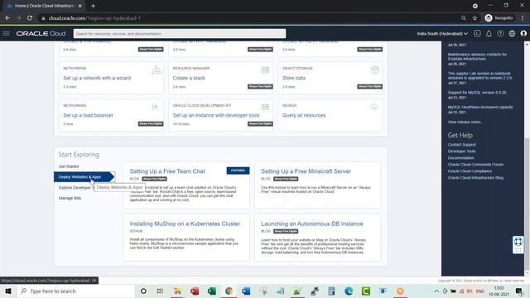This screenshot has width=530, height=298.
Task: Open the Oracle Cloud hamburger navigation menu
Action: tap(6, 33)
